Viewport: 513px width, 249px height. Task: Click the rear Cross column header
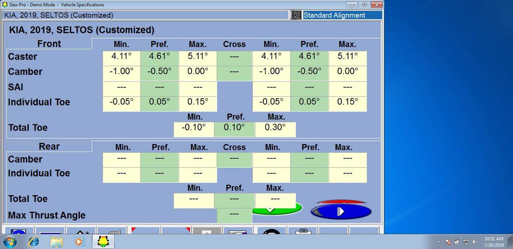234,147
